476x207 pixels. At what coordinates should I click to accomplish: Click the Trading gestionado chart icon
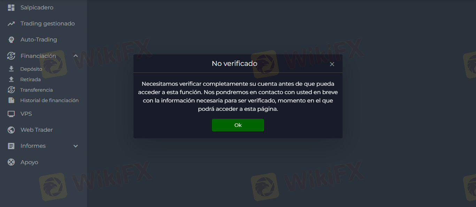click(11, 24)
